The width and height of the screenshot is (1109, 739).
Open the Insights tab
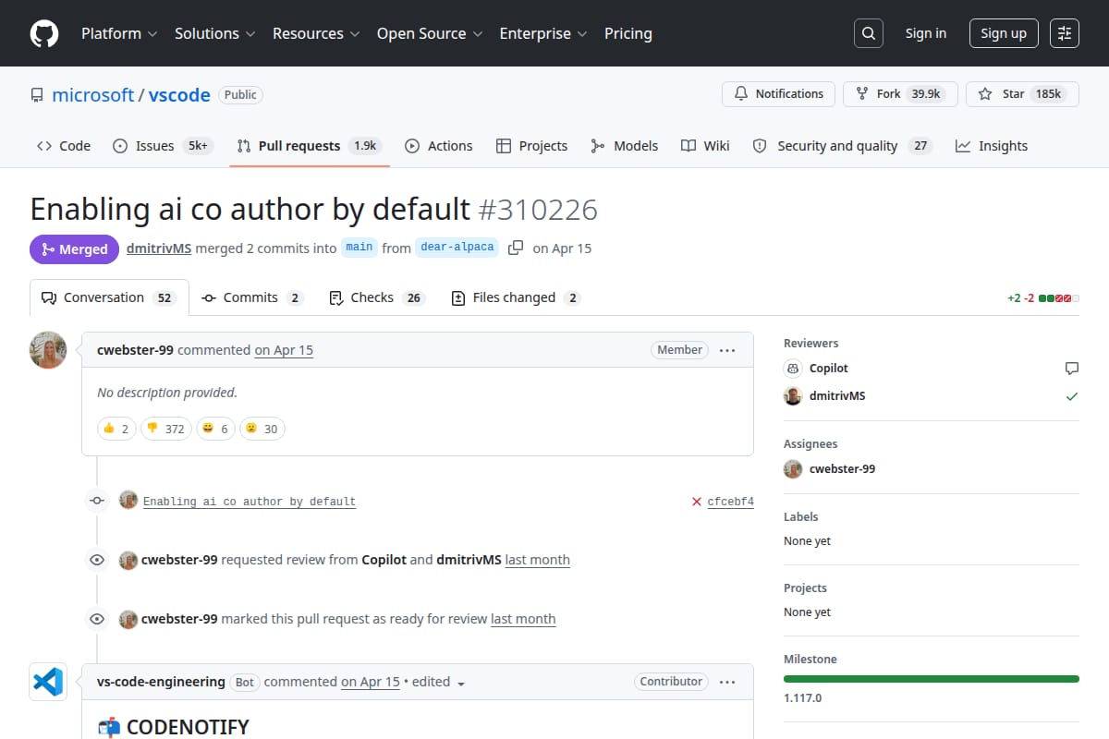pyautogui.click(x=992, y=146)
